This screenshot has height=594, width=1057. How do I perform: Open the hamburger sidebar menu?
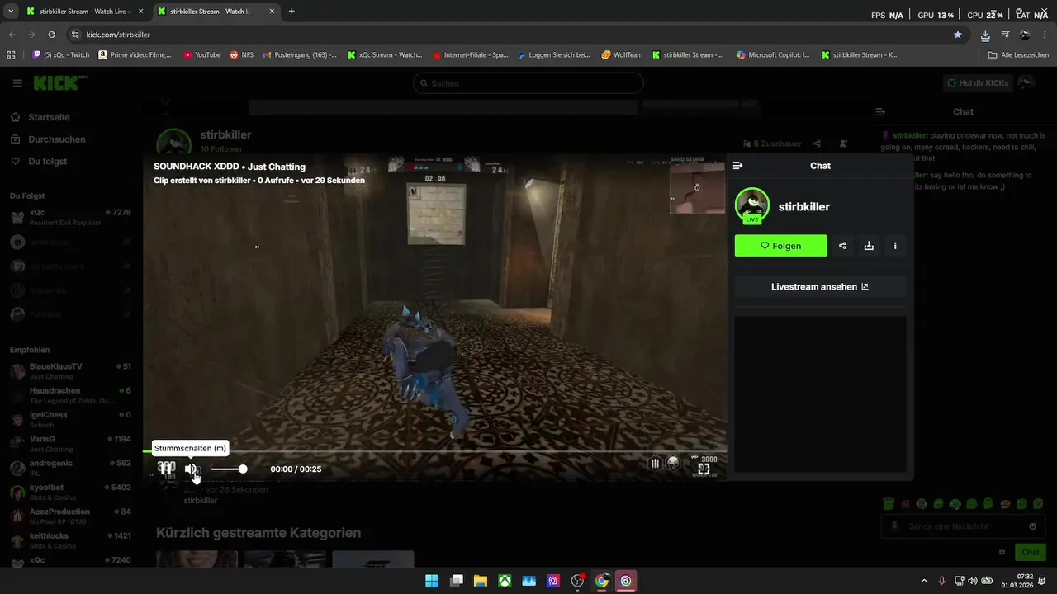coord(17,83)
